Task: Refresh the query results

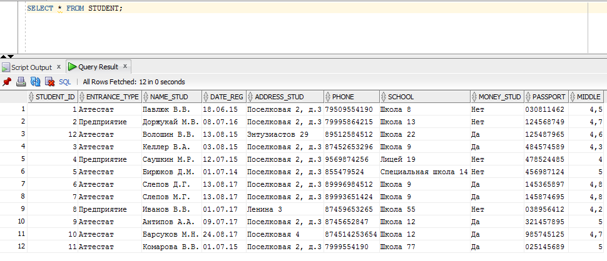Action: pyautogui.click(x=35, y=81)
